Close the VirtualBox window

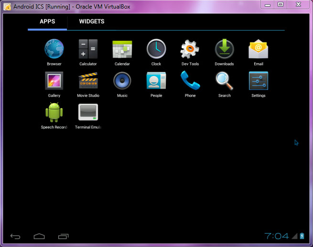click(x=298, y=5)
